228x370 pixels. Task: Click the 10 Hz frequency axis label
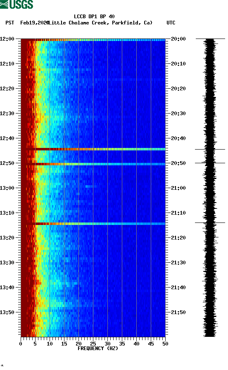point(50,344)
